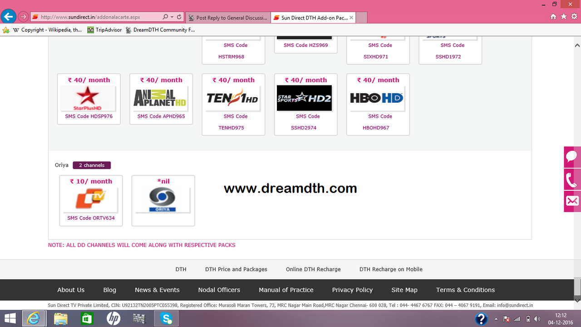
Task: Open the chat bubble side widget
Action: (x=572, y=157)
